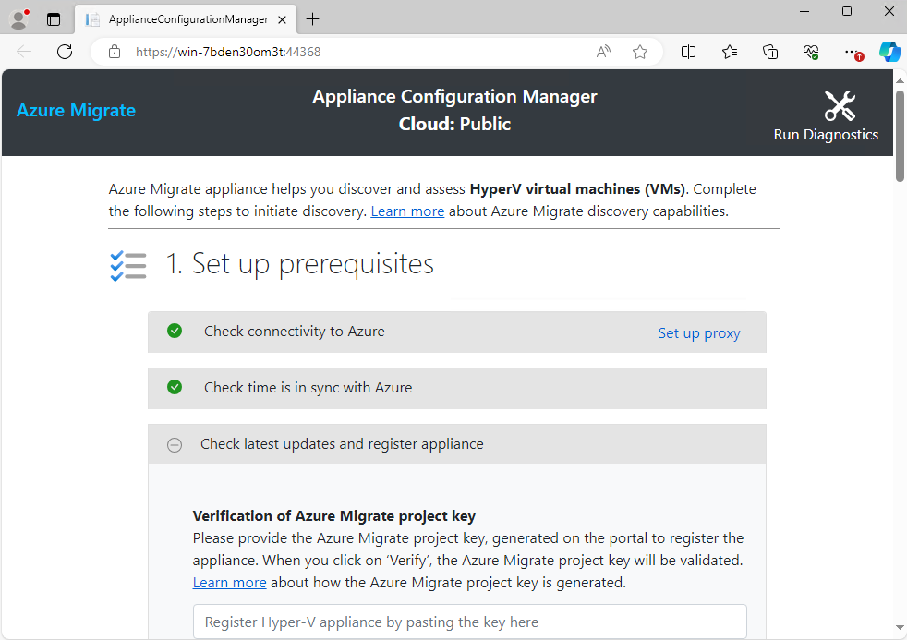
Task: Click the collapse minus circle icon
Action: tap(175, 444)
